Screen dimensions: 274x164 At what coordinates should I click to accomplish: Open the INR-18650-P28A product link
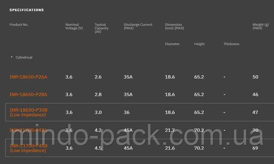click(28, 94)
